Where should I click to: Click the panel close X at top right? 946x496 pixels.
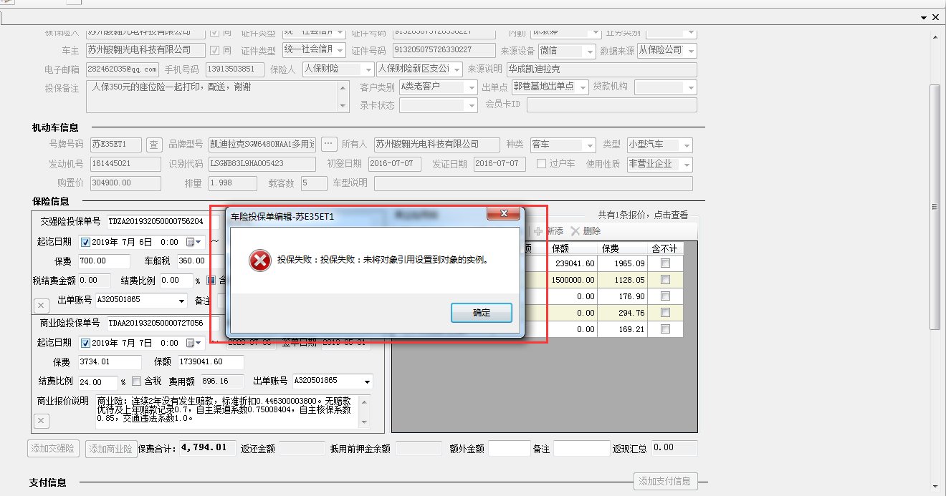coord(935,16)
